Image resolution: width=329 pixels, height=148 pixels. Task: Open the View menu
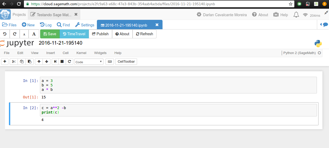coord(35,53)
